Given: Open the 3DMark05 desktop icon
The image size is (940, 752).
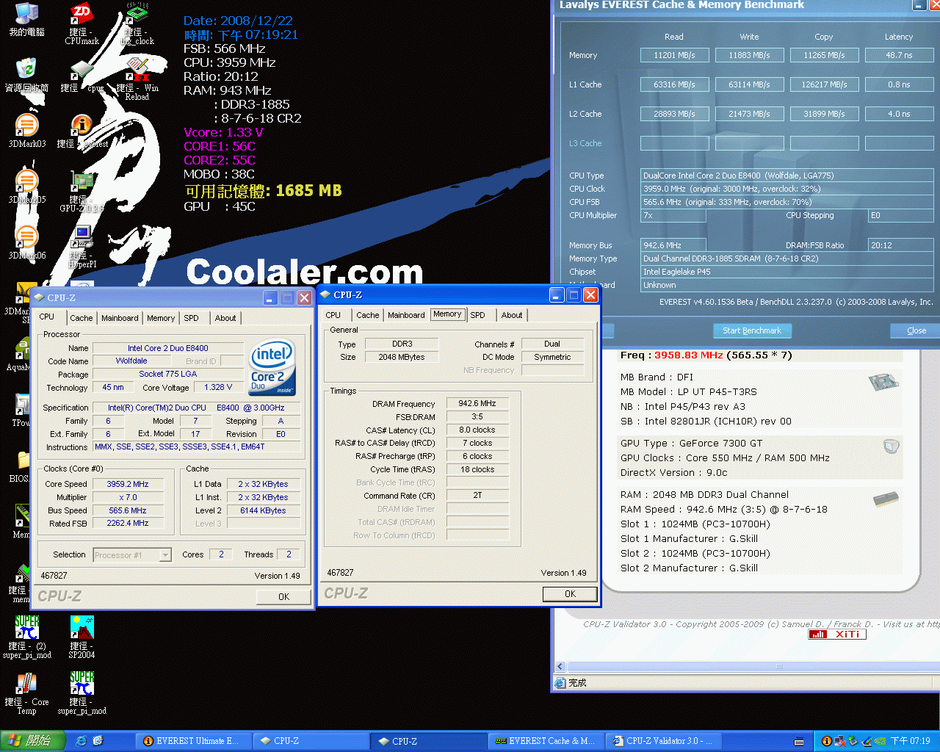Looking at the screenshot, I should point(26,186).
